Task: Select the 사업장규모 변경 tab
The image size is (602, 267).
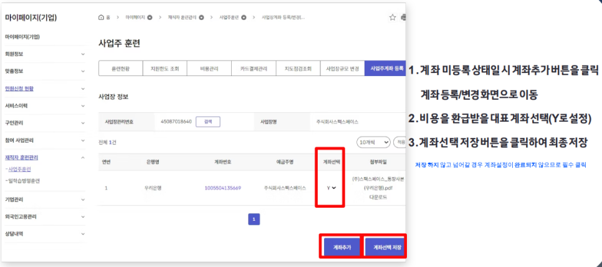Action: [342, 69]
